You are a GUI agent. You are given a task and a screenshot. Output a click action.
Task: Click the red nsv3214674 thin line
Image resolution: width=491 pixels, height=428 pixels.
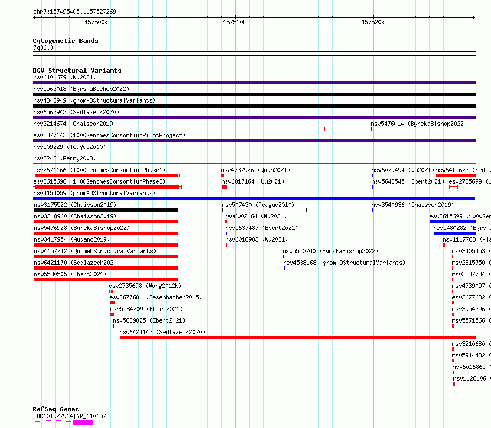click(x=179, y=129)
